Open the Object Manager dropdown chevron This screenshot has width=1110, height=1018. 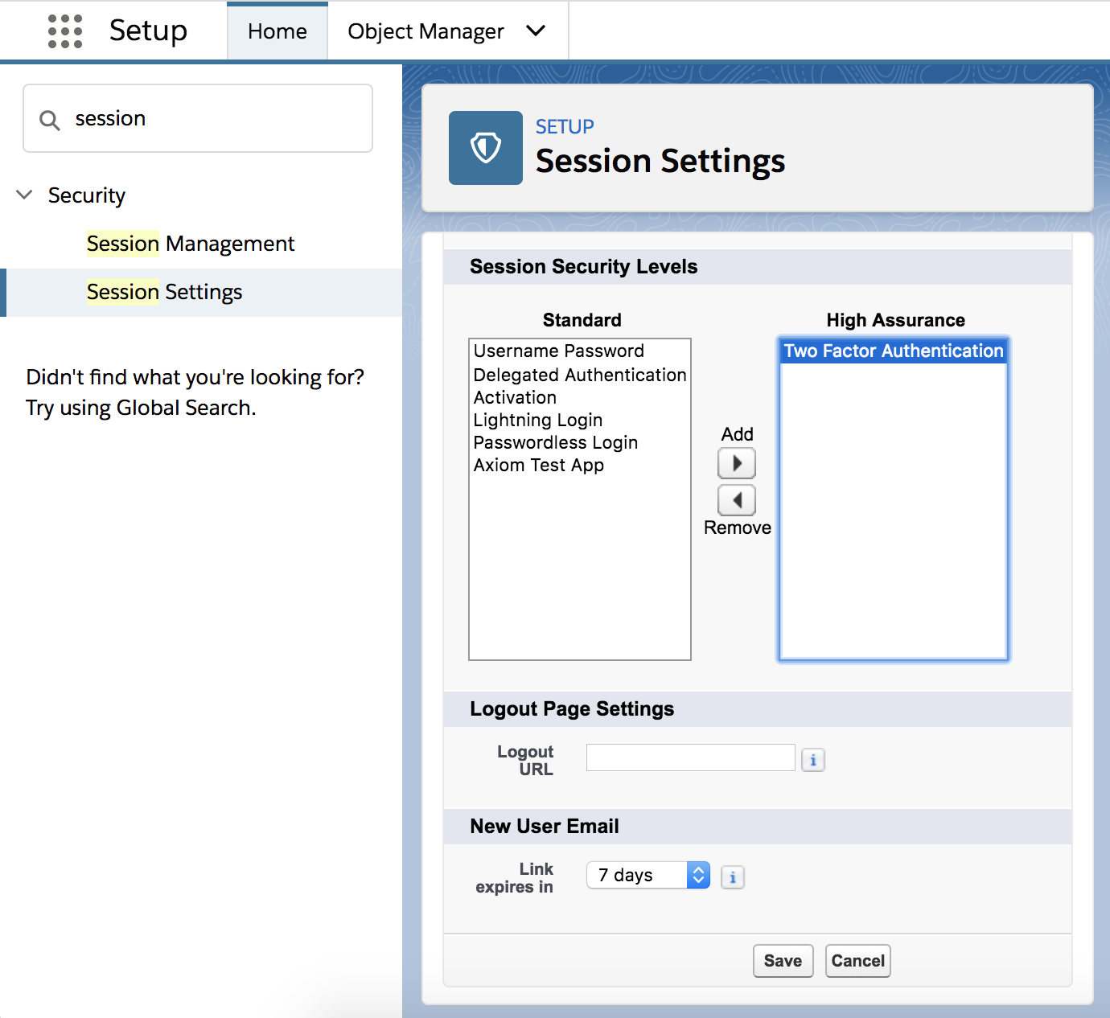click(535, 31)
